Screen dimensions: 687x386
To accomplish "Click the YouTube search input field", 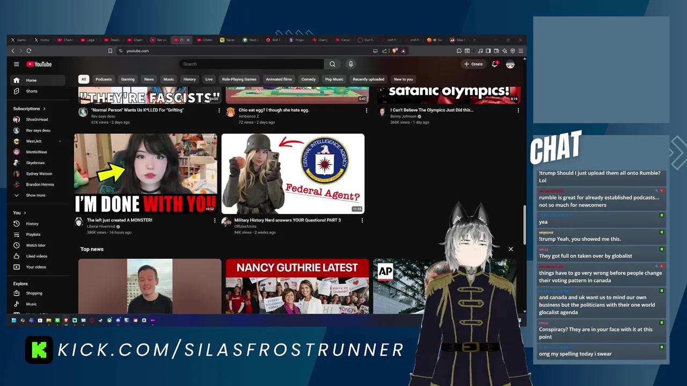I will click(252, 64).
